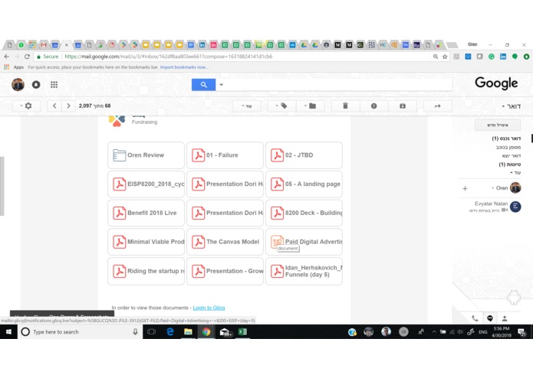Screen dimensions: 533x378
Task: Click the Import bookmarks now link
Action: point(184,67)
